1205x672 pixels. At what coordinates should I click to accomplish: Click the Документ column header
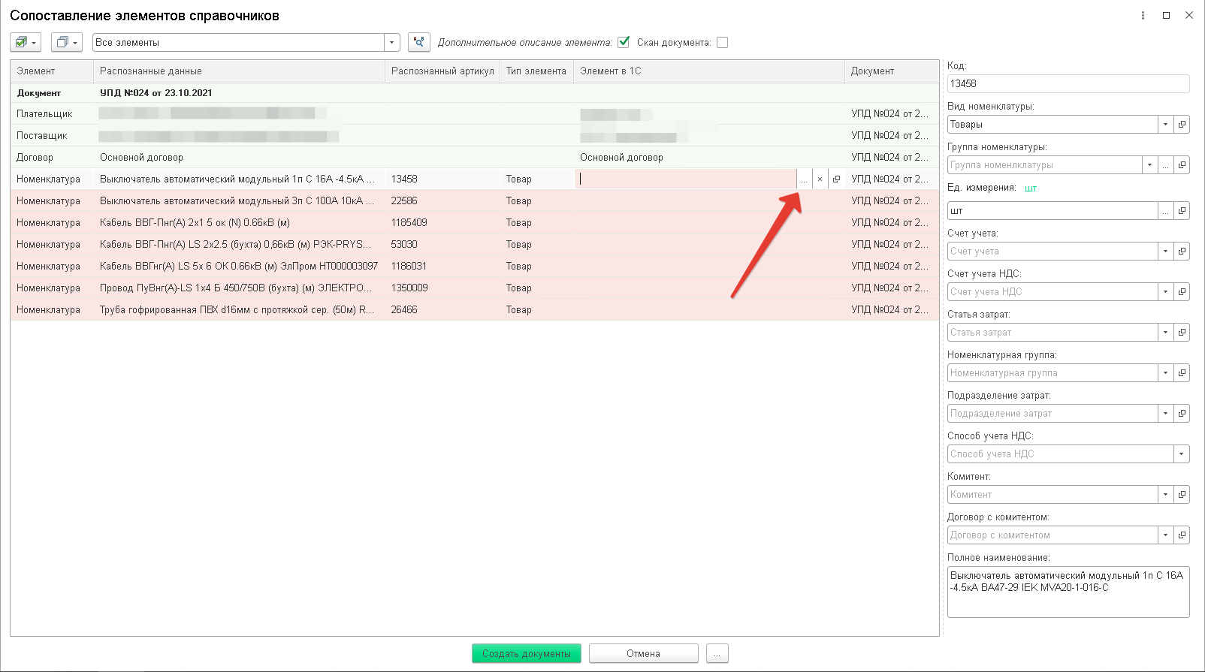pyautogui.click(x=892, y=71)
